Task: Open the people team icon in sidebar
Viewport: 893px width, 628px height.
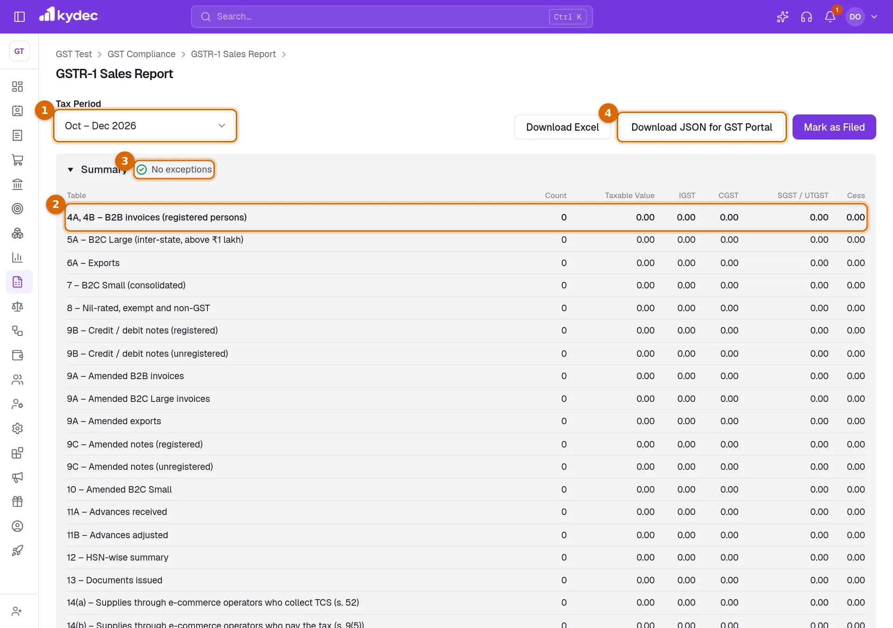Action: tap(17, 380)
